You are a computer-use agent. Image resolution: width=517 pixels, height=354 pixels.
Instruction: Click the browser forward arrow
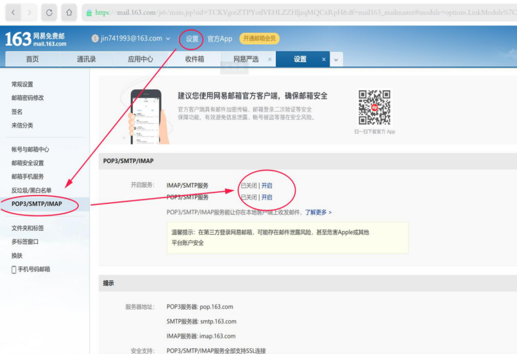[x=30, y=13]
